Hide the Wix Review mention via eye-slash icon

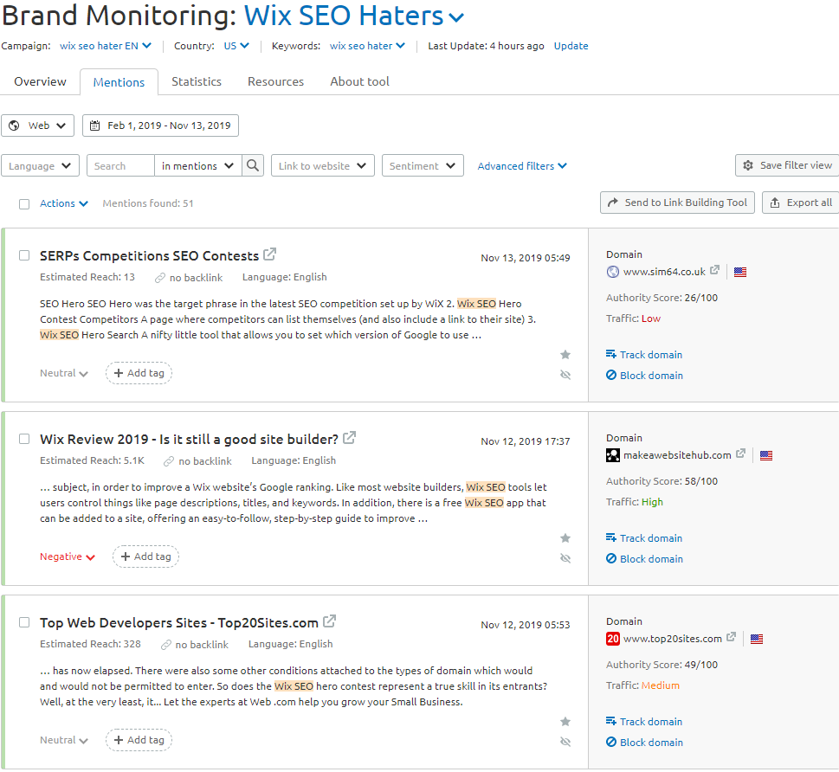point(565,558)
